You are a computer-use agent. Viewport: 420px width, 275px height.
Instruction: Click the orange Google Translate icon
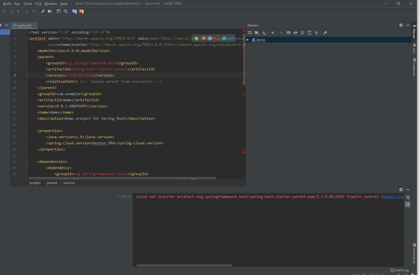[81, 11]
